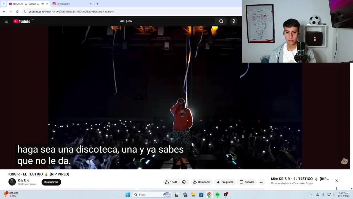Click the magnifier search button on YouTube
Screen dimensions: 353x199
[221, 21]
